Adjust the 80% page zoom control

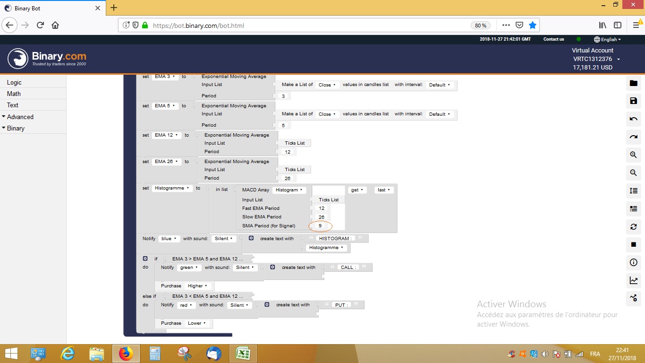coord(481,25)
